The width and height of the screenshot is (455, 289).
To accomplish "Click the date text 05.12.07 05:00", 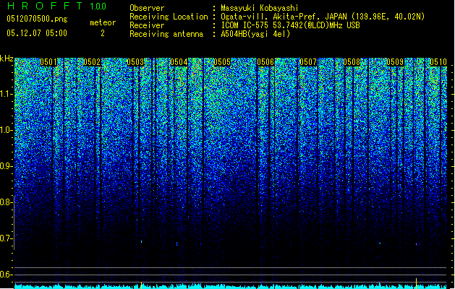I will point(37,33).
